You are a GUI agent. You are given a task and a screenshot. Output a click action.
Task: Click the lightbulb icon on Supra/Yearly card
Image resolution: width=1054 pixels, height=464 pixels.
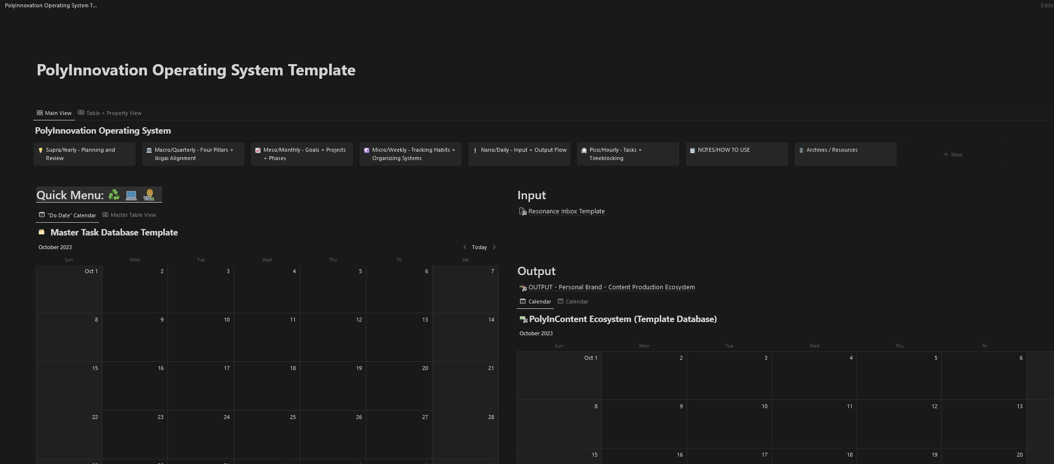pos(41,150)
